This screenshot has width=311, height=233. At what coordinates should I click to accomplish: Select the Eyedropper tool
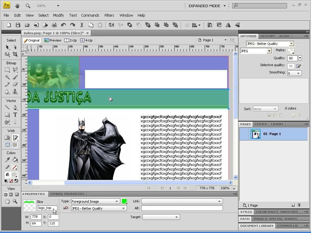(x=7, y=160)
